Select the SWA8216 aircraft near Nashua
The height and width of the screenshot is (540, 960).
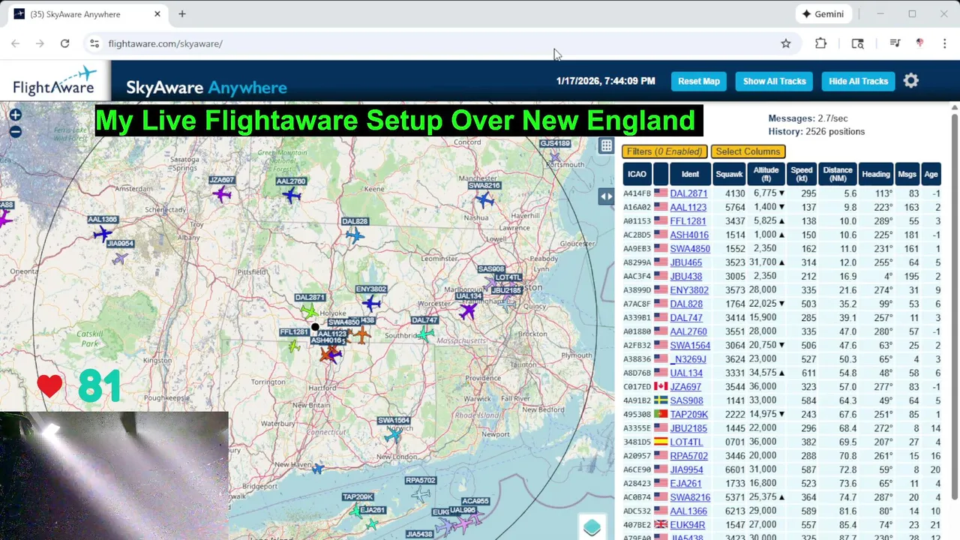point(485,199)
